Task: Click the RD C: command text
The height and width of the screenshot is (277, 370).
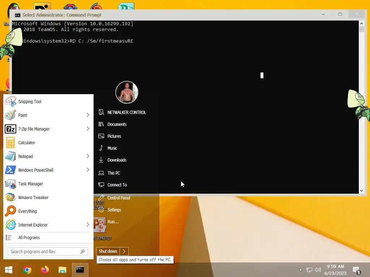Action: point(102,41)
